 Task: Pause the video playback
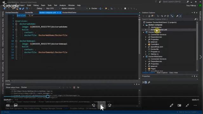[x=101, y=105]
